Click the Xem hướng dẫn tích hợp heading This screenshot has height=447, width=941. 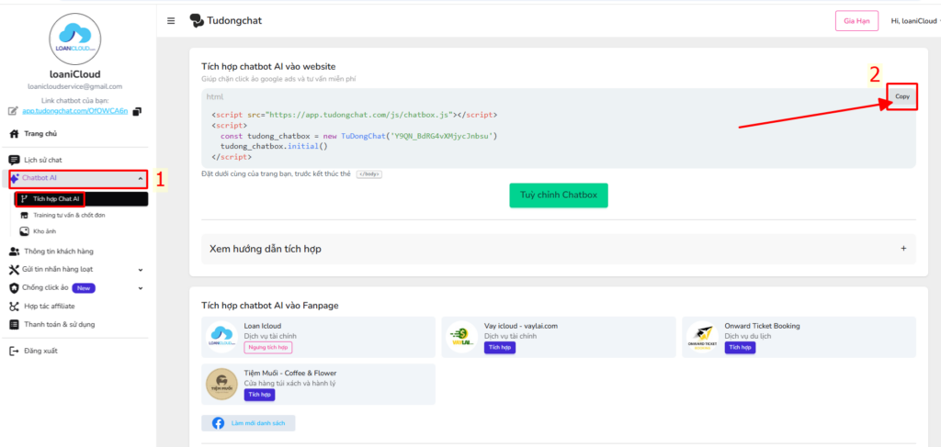tap(266, 249)
